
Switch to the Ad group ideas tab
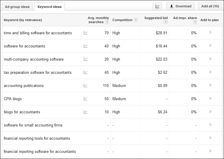[17, 7]
